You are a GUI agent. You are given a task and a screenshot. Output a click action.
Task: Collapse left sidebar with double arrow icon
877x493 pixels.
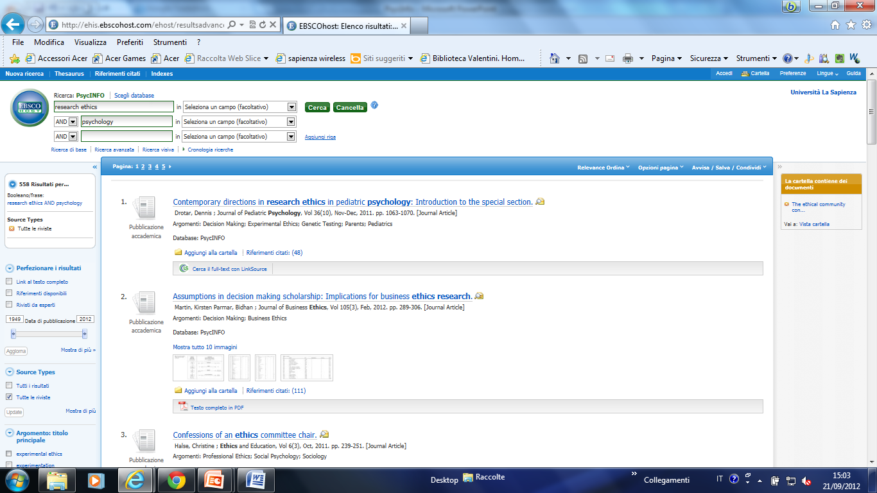click(95, 167)
